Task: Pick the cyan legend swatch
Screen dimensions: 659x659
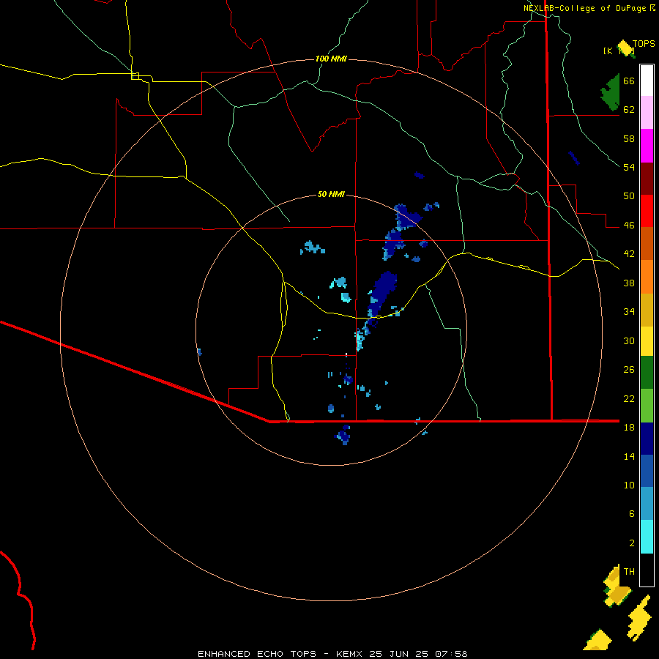Action: click(x=647, y=537)
